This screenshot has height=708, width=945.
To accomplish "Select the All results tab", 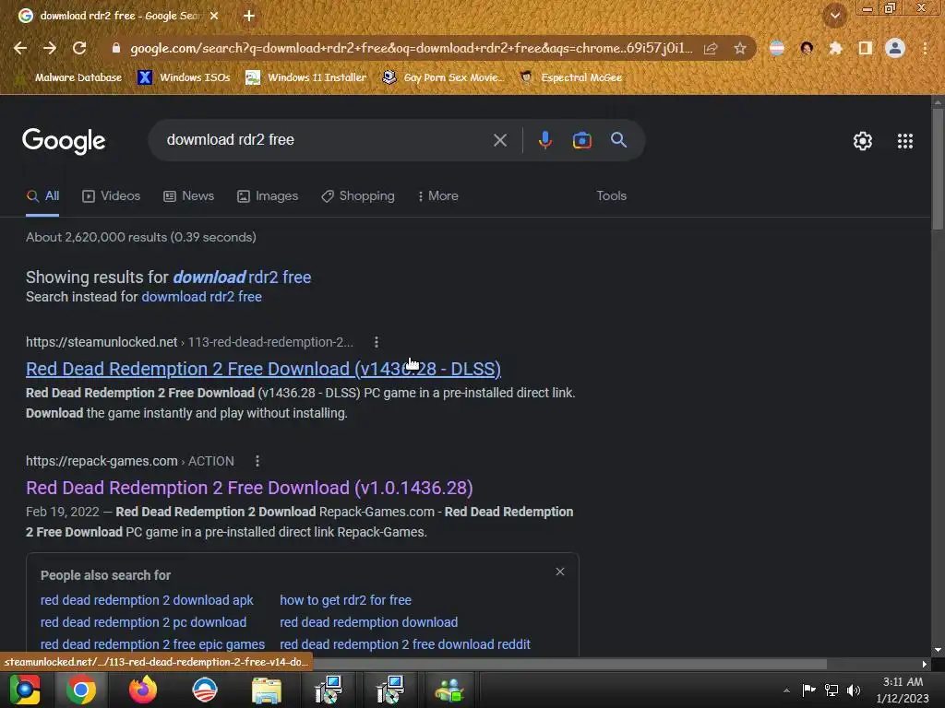I will coord(42,196).
